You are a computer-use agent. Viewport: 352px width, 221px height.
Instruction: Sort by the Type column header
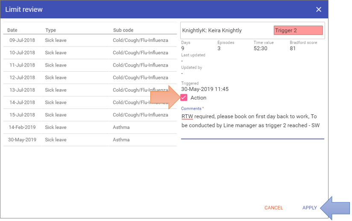(51, 30)
